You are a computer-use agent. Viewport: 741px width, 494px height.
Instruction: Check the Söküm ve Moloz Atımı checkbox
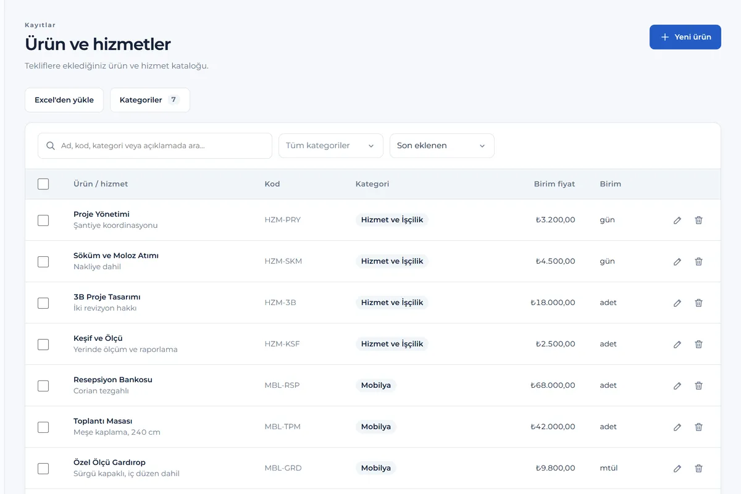(x=43, y=261)
